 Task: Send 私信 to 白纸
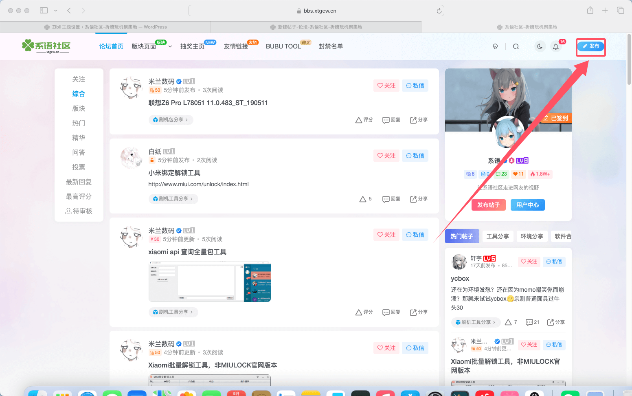pyautogui.click(x=415, y=156)
